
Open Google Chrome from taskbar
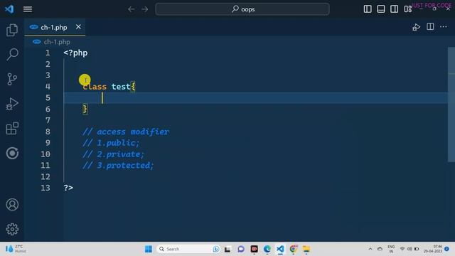click(x=294, y=249)
